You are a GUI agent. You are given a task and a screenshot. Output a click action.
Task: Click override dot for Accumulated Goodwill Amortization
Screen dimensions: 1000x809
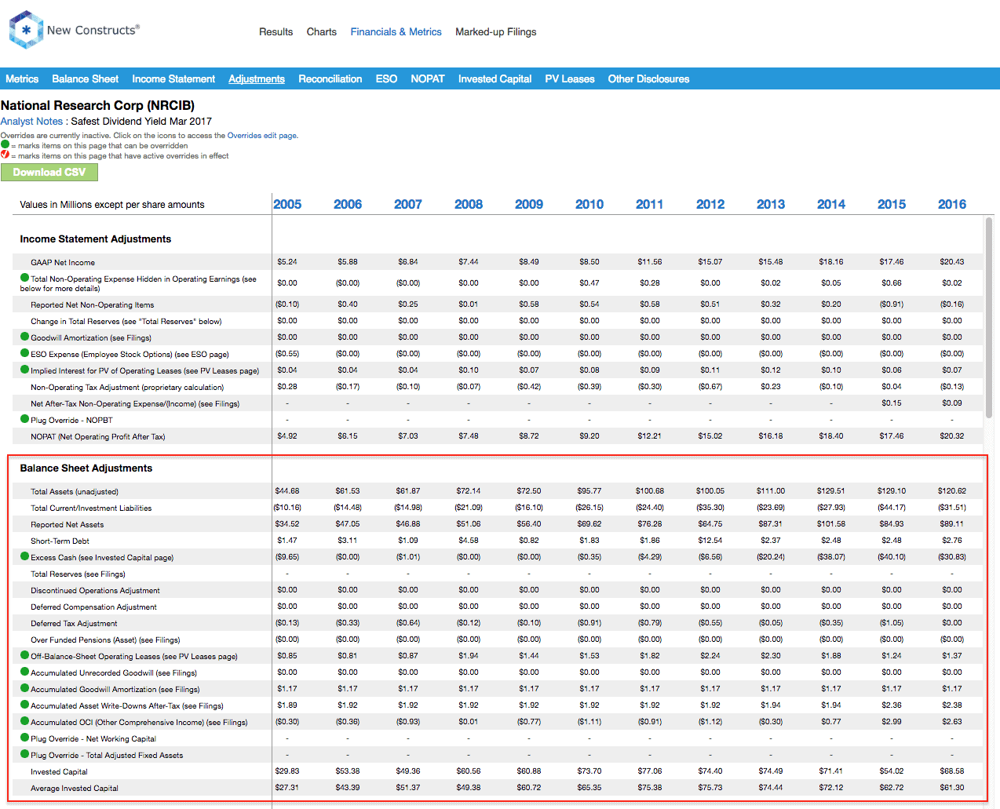coord(24,688)
